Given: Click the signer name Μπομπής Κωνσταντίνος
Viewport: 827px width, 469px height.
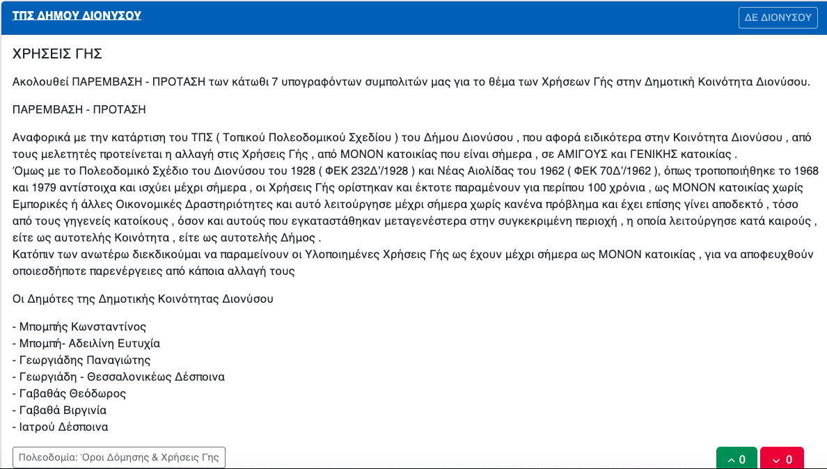Looking at the screenshot, I should (83, 327).
